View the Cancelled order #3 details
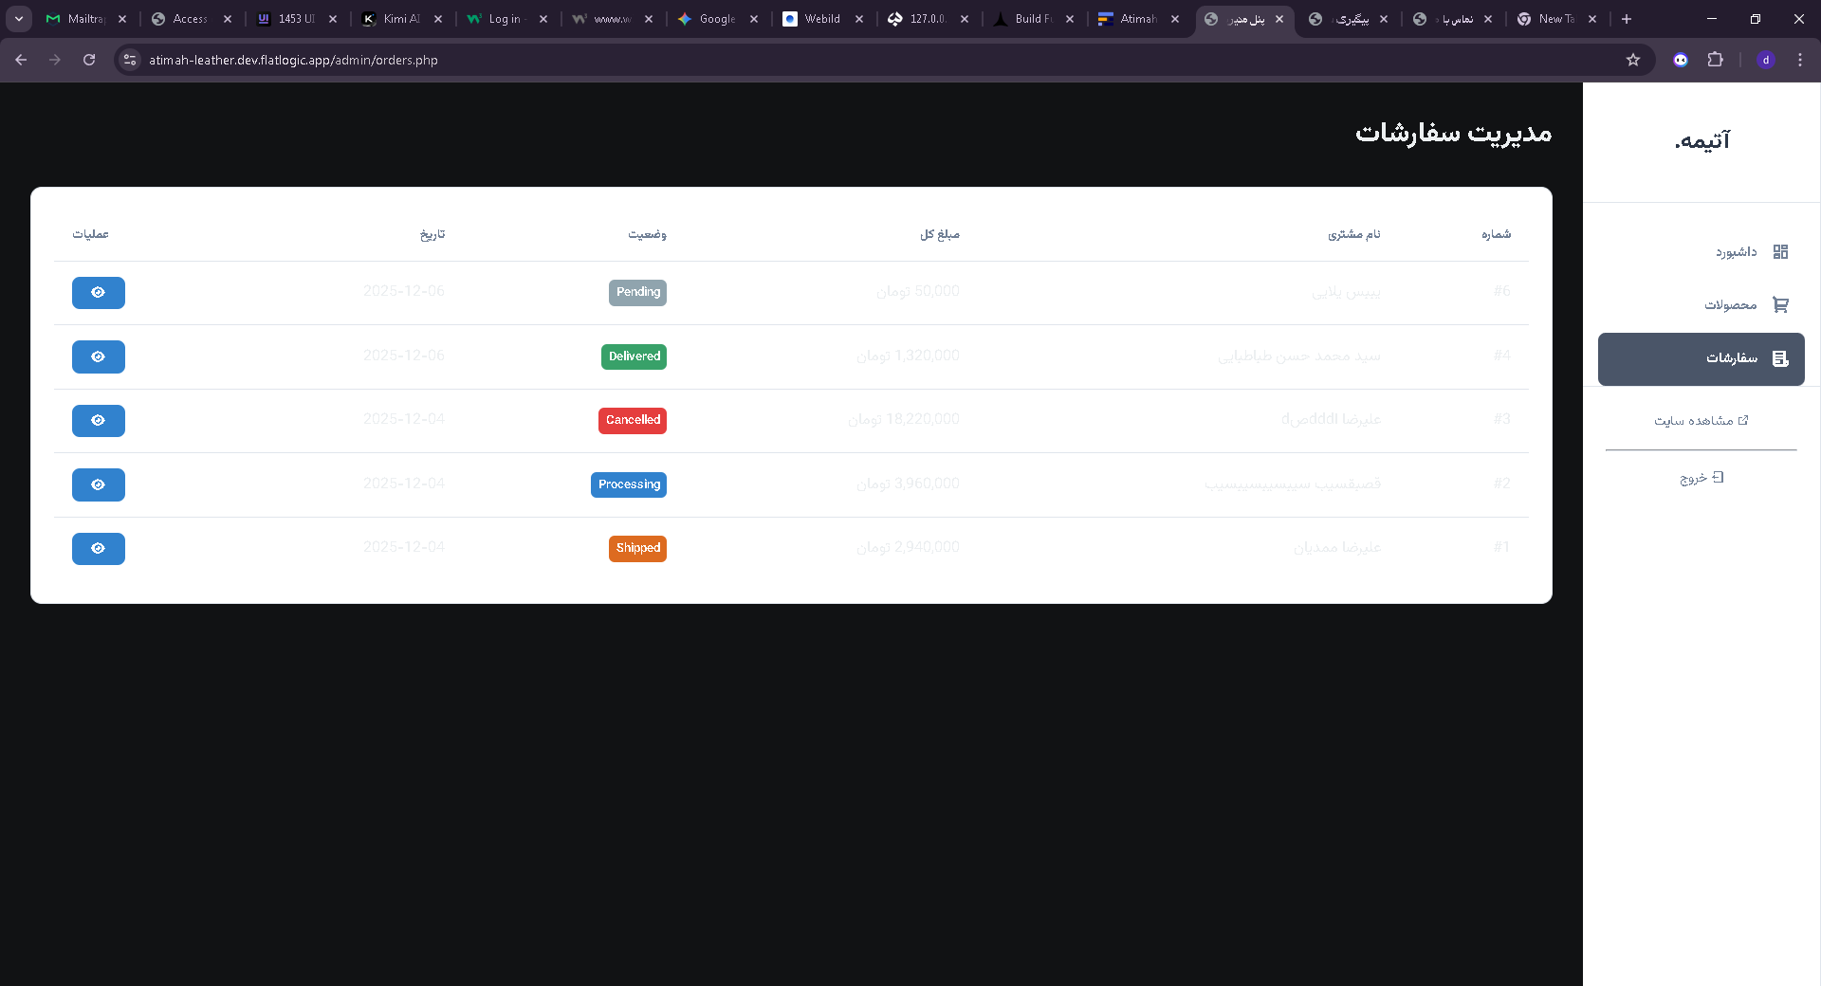Screen dimensions: 1821x986 click(98, 421)
